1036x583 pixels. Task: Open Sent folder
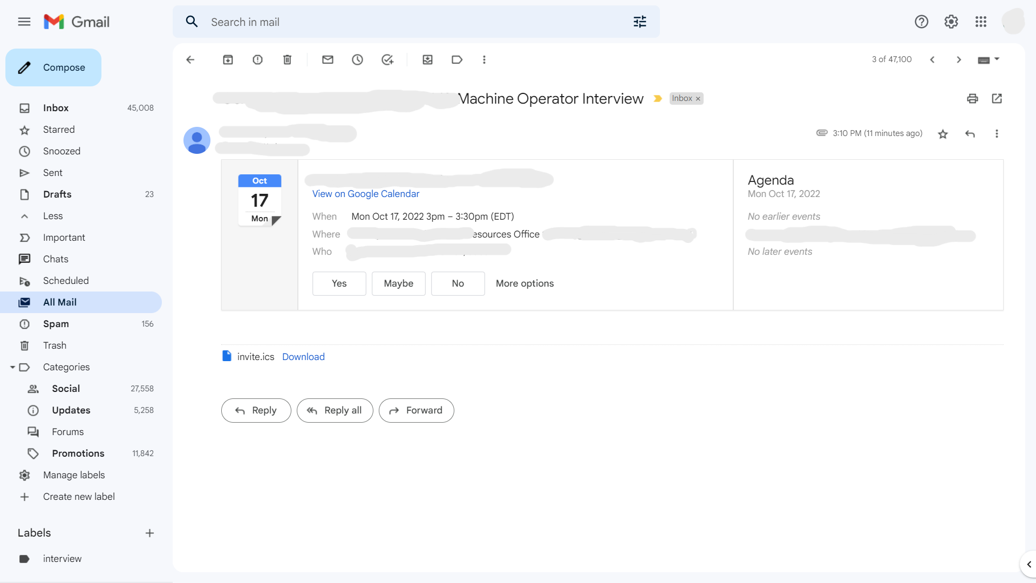coord(81,173)
